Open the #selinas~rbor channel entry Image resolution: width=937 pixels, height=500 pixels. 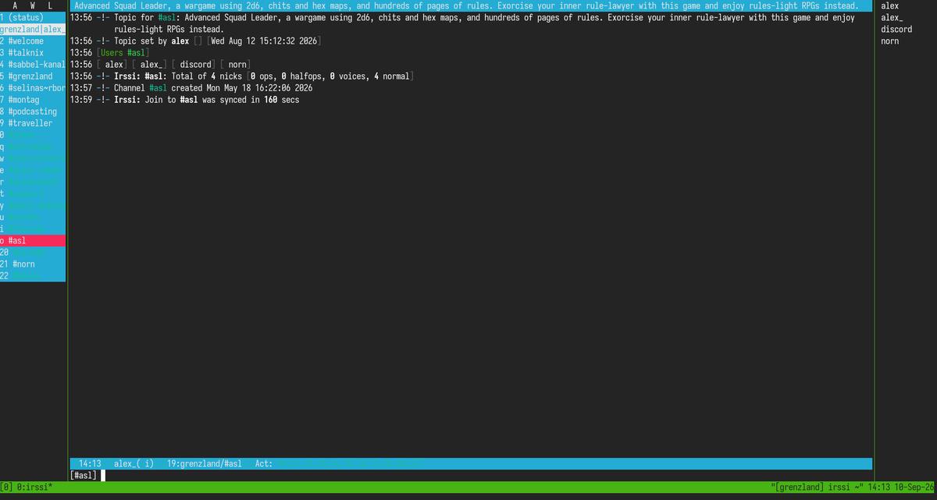tap(33, 87)
